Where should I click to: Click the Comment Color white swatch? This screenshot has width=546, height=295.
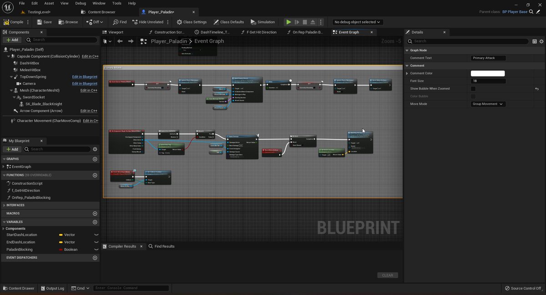coord(488,73)
